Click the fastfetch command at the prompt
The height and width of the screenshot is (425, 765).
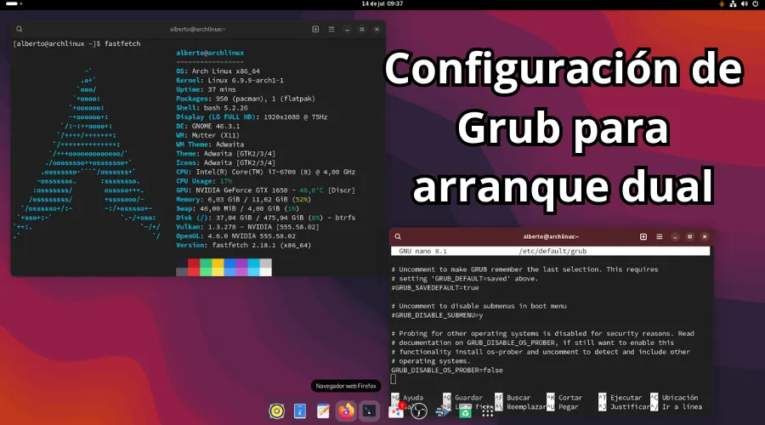(x=122, y=44)
